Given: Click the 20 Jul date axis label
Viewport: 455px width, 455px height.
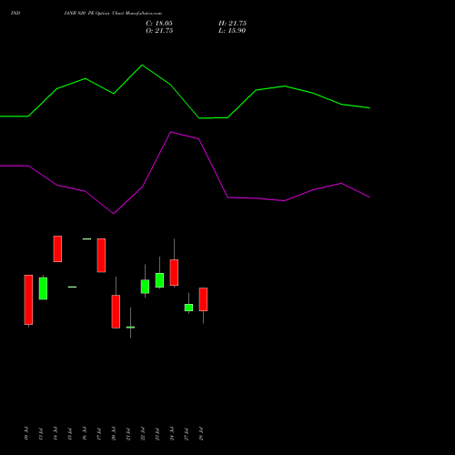Looking at the screenshot, I should point(114,433).
